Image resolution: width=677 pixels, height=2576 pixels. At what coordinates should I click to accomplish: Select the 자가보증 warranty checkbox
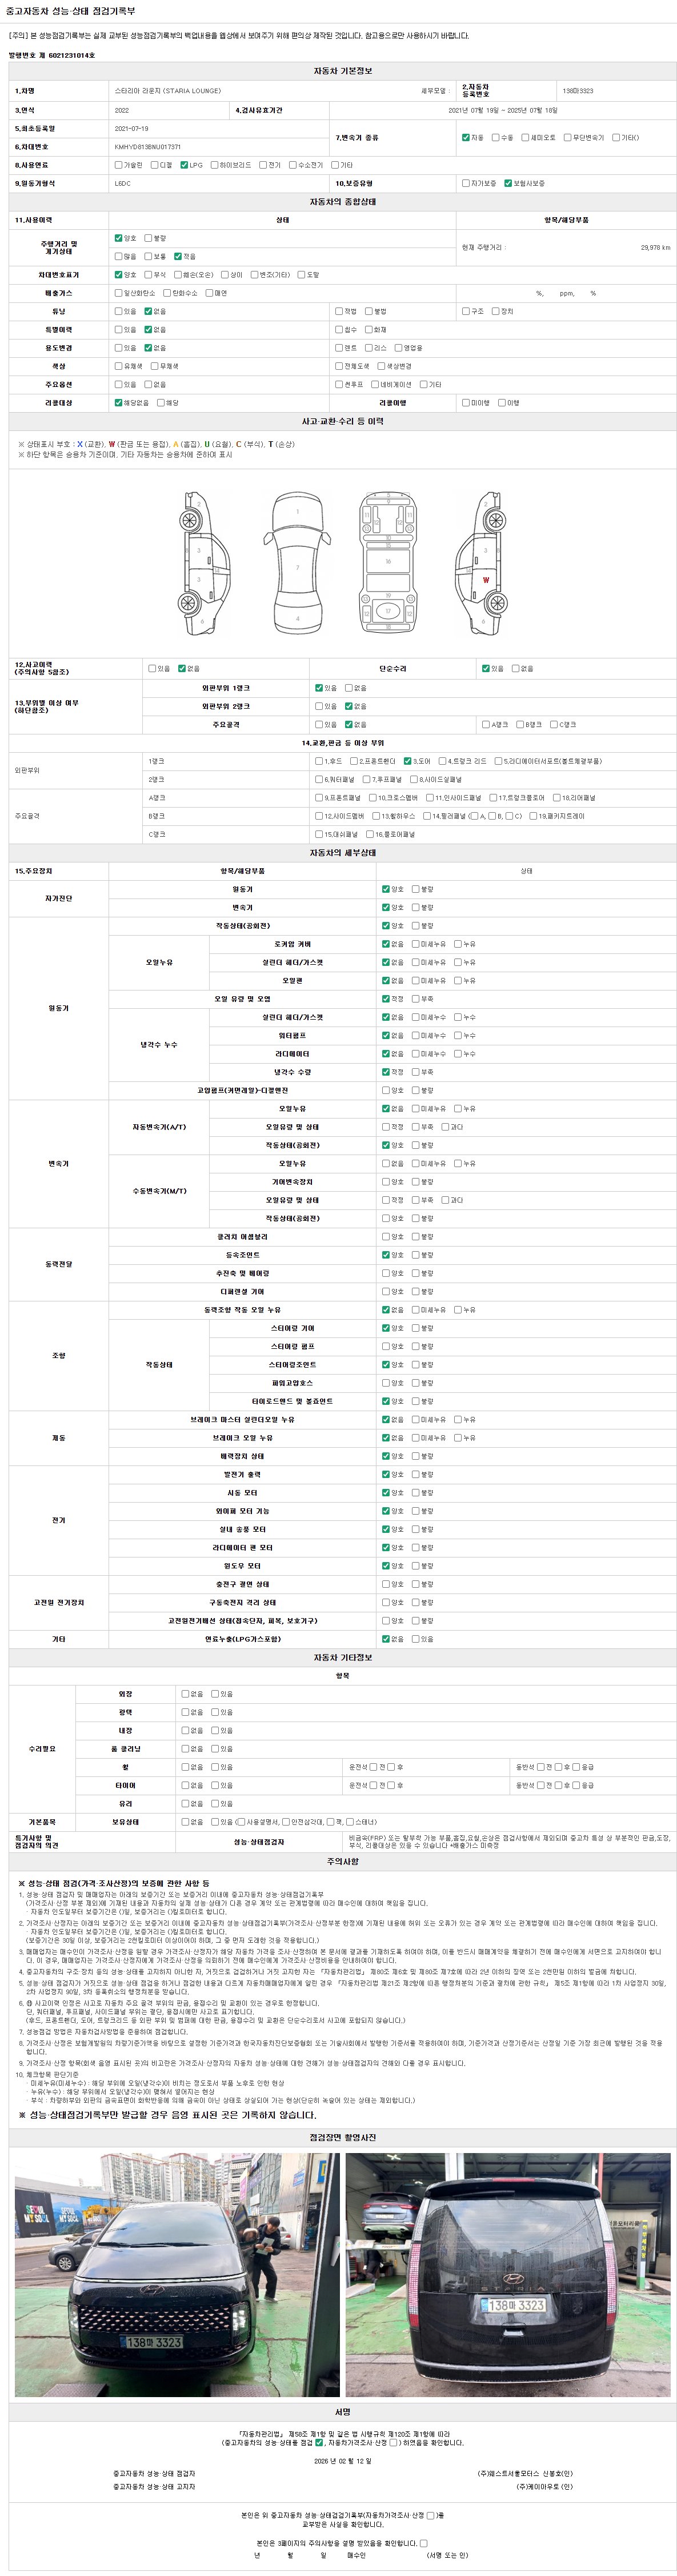pos(465,184)
